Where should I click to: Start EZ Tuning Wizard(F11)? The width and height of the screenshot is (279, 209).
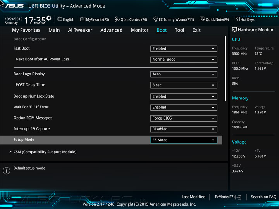coord(174,19)
